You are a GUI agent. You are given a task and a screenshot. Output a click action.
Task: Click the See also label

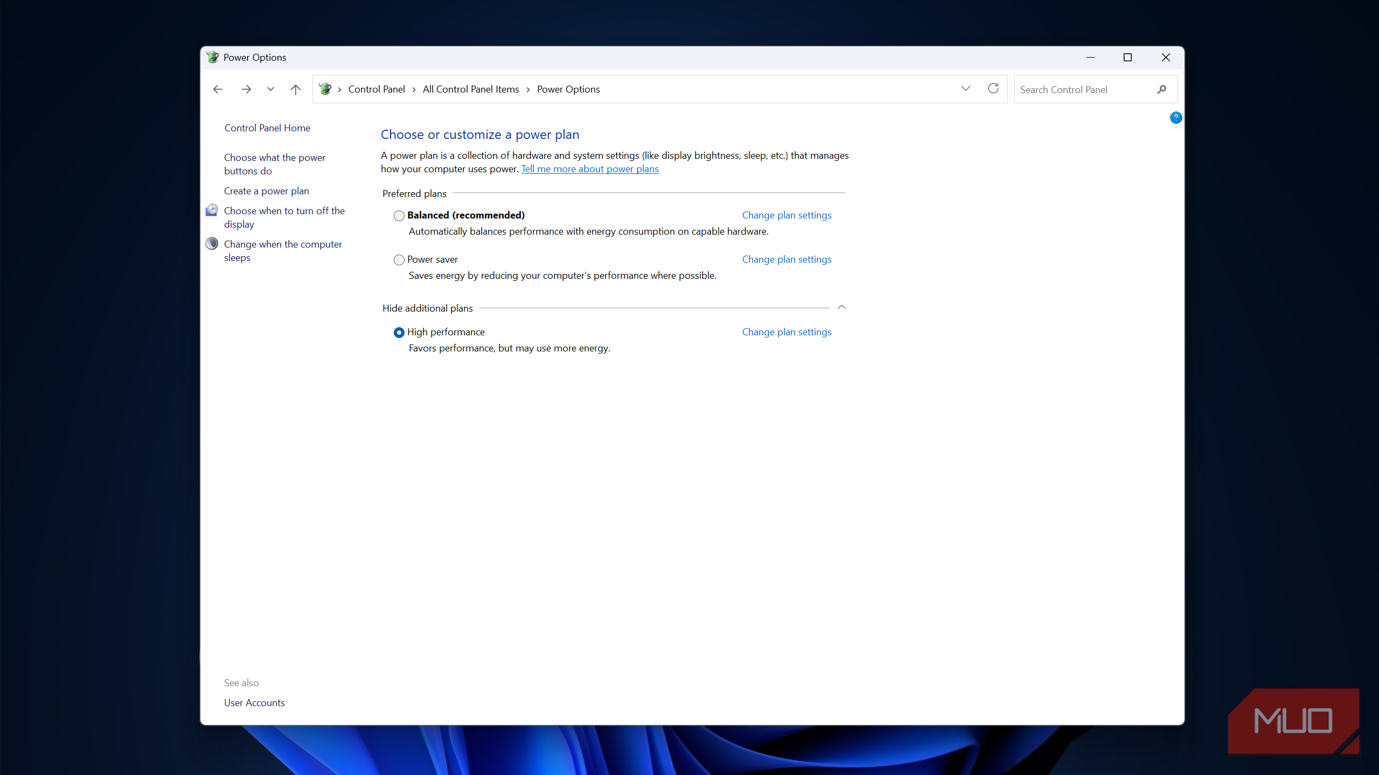pyautogui.click(x=241, y=683)
